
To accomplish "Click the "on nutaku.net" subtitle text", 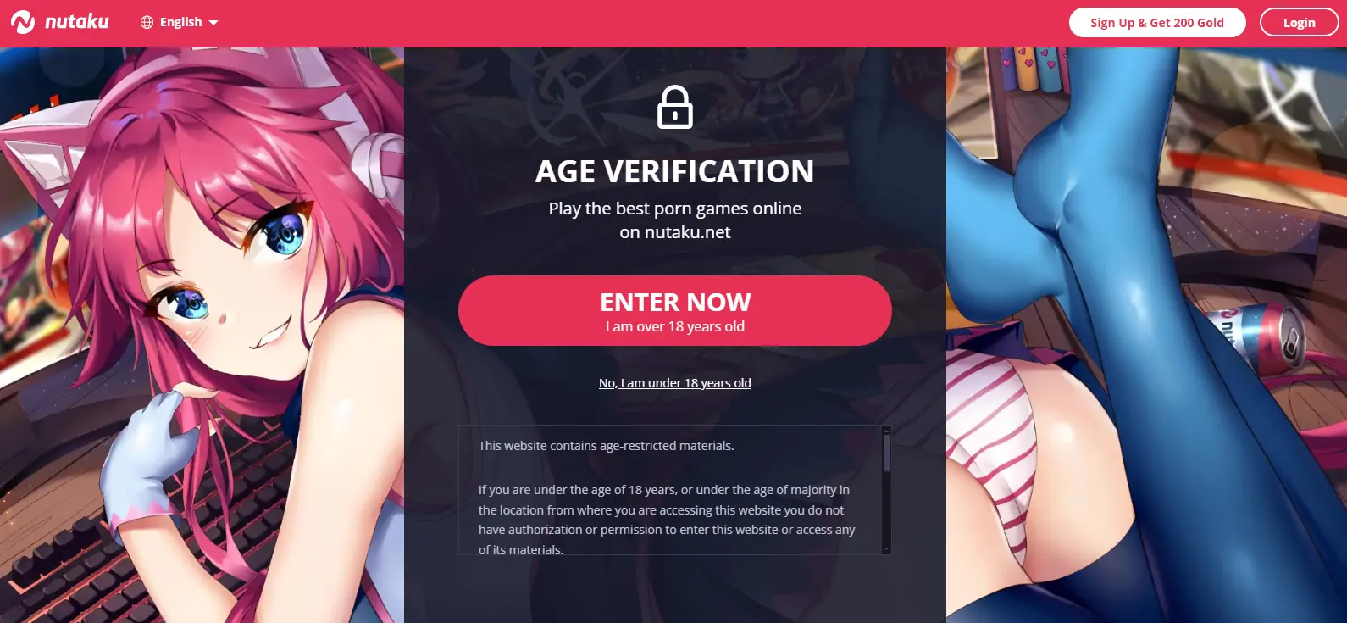I will (675, 232).
